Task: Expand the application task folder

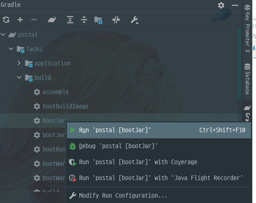Action: pos(19,63)
